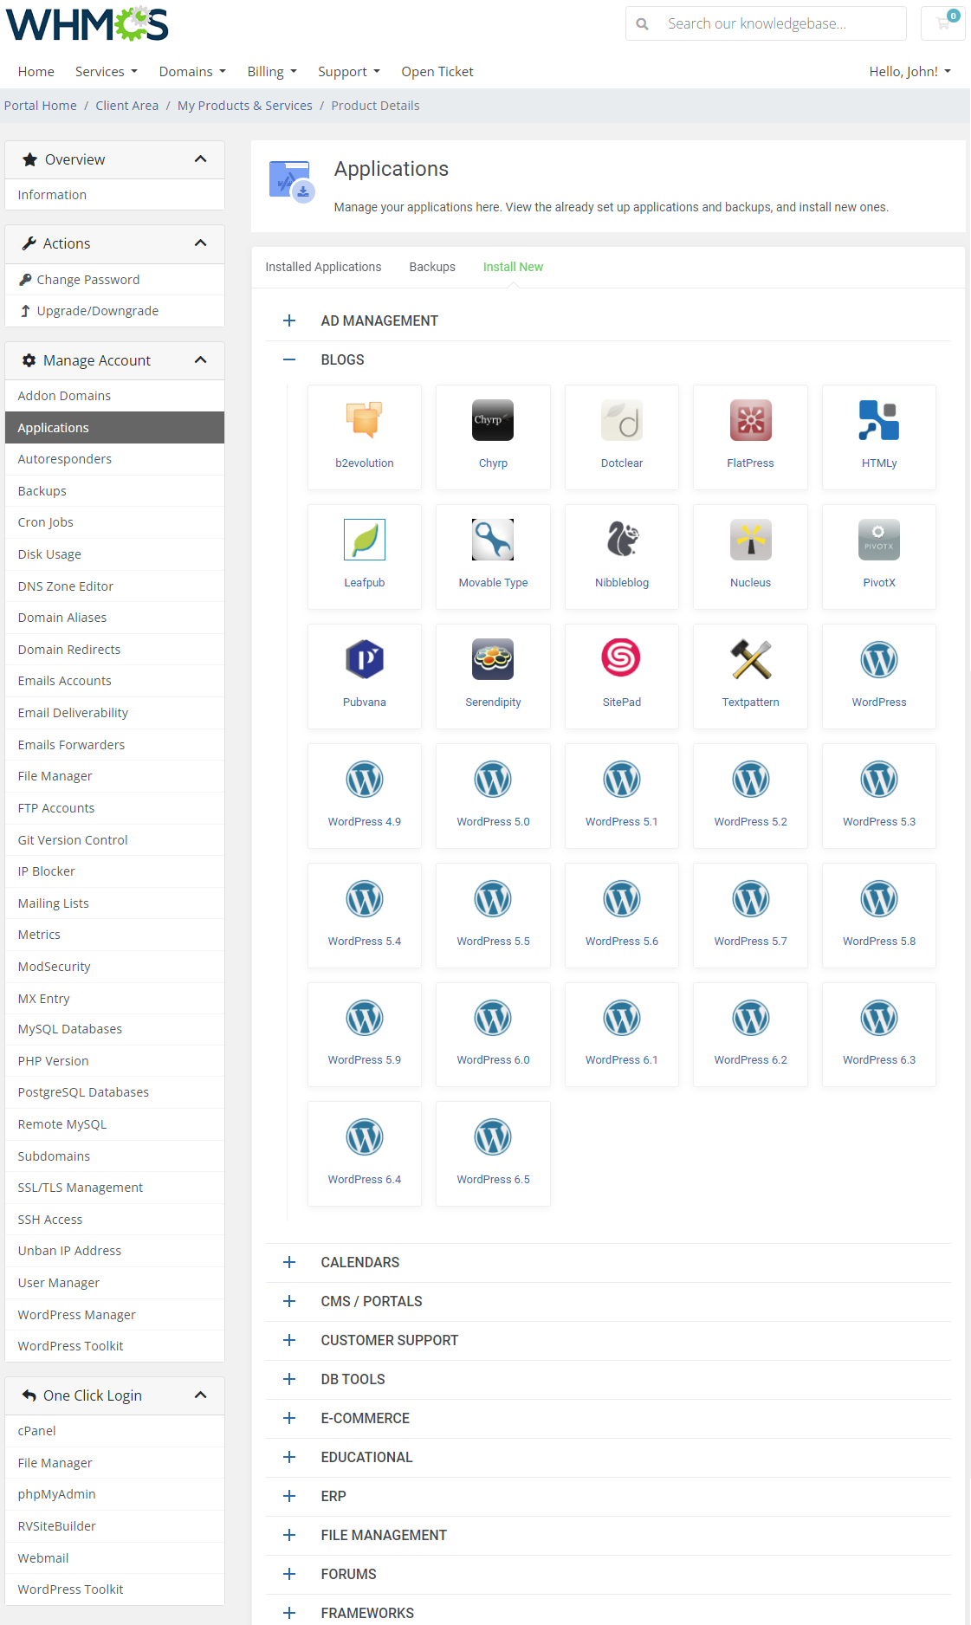Select the Install New tab

[513, 267]
